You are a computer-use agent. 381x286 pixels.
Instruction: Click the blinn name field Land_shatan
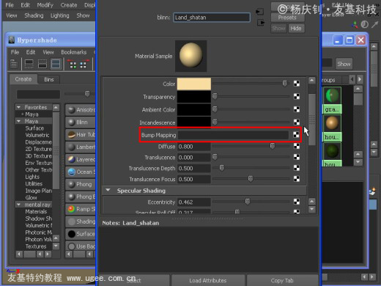pos(212,18)
